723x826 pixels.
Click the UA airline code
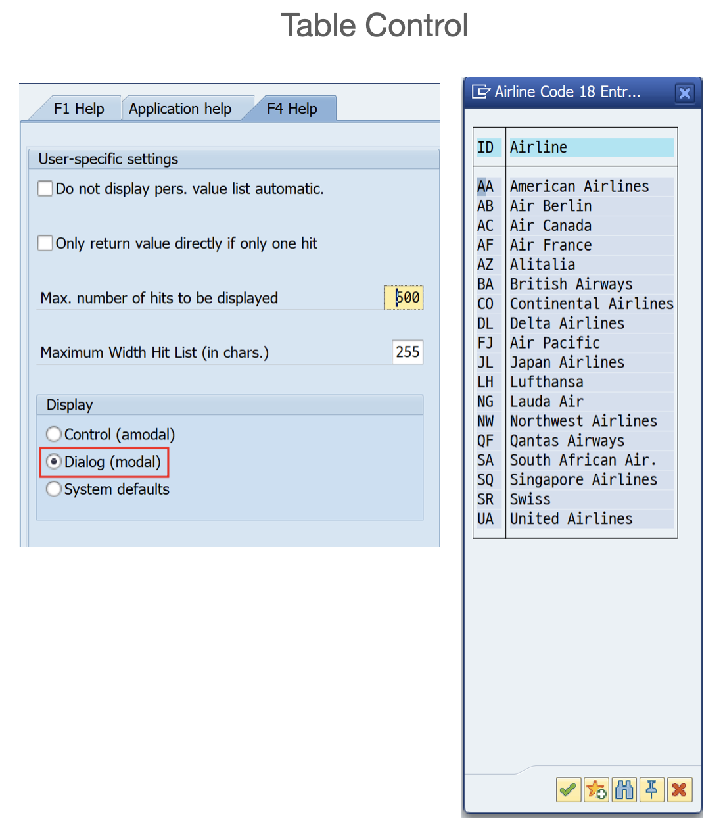pyautogui.click(x=486, y=519)
